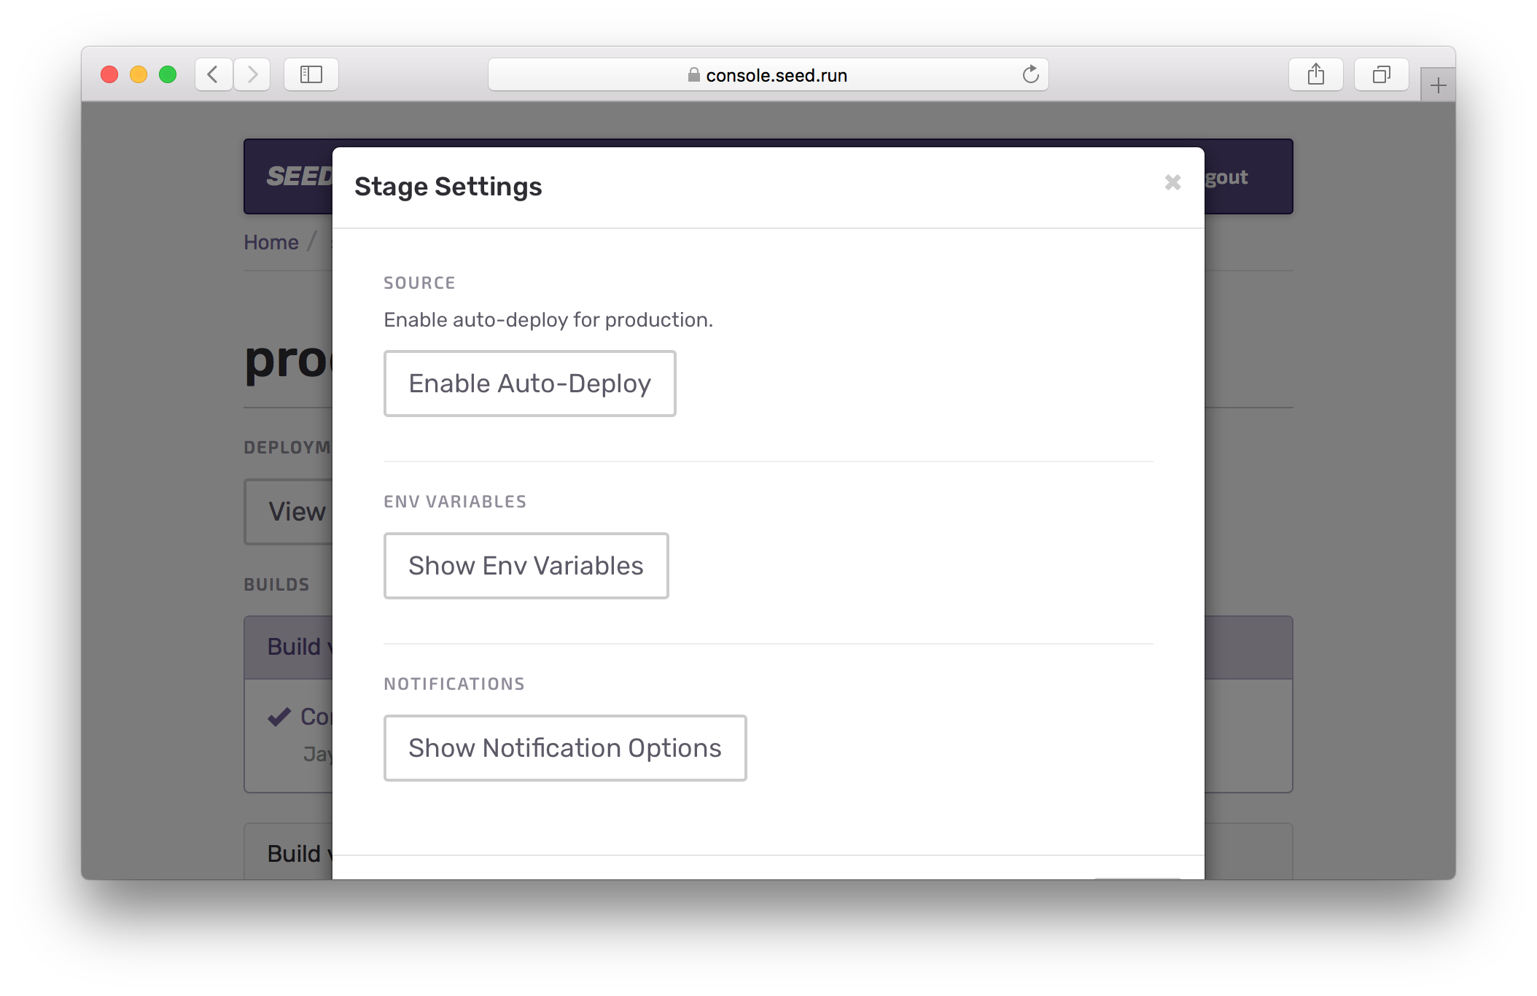Click the console.seed.run address field

point(776,75)
